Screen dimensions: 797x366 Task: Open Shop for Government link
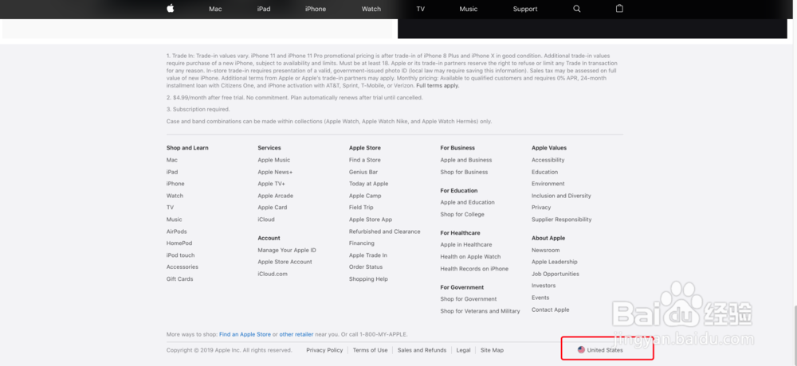pos(469,299)
